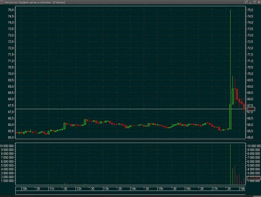Viewport: 261px width, 197px height.
Task: Click the 18h label on time axis
Action: (x=243, y=189)
